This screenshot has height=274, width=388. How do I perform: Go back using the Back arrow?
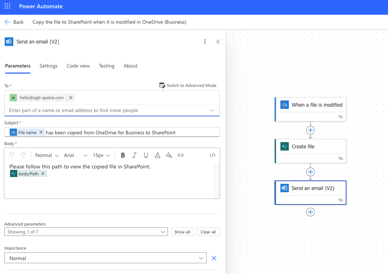[14, 22]
